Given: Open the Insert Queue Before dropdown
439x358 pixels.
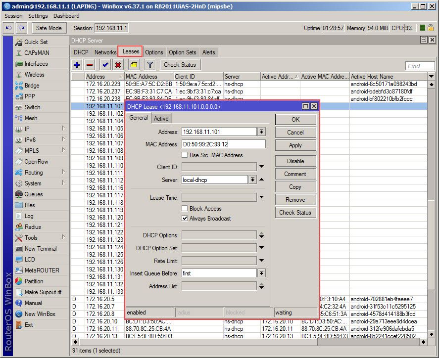Looking at the screenshot, I should (x=262, y=272).
